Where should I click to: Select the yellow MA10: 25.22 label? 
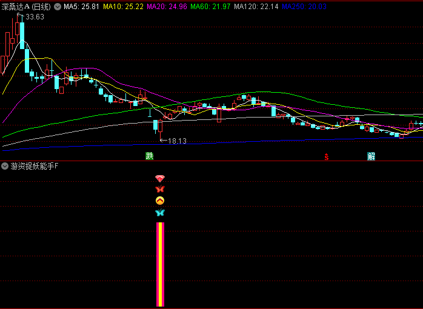pos(123,7)
